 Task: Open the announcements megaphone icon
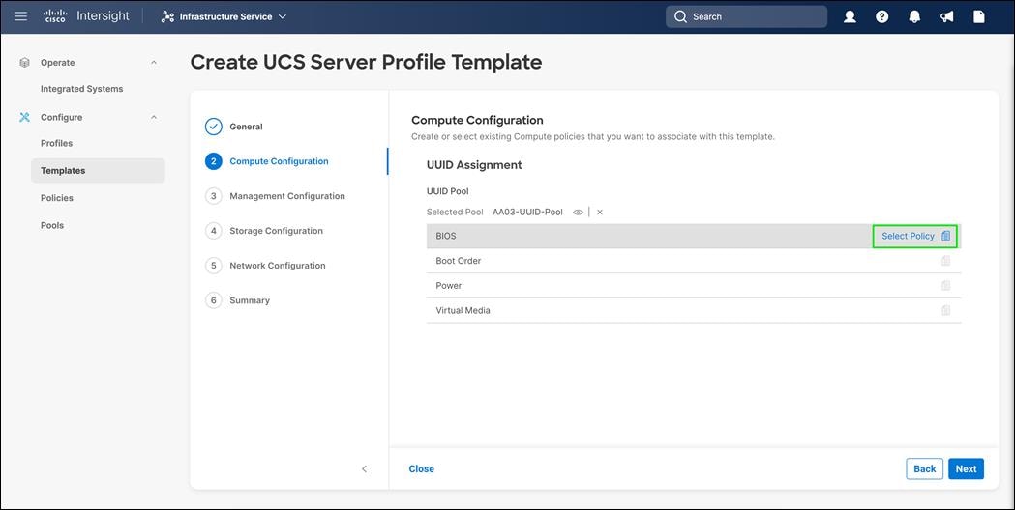point(946,16)
